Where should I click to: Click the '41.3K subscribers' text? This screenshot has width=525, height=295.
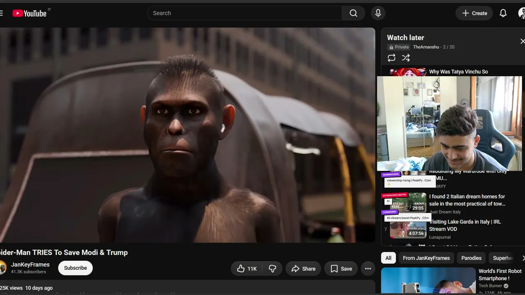[29, 272]
